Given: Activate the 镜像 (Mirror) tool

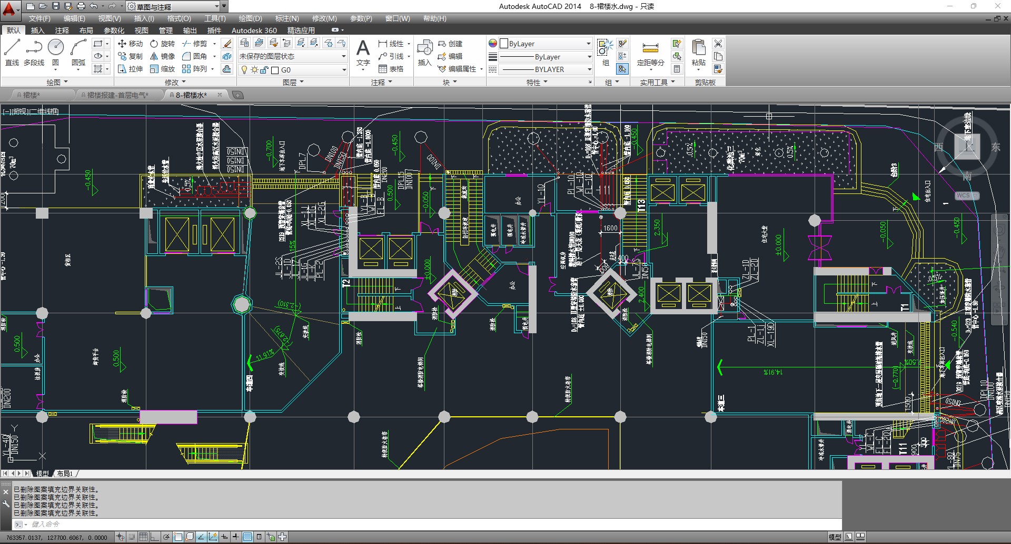Looking at the screenshot, I should click(162, 56).
